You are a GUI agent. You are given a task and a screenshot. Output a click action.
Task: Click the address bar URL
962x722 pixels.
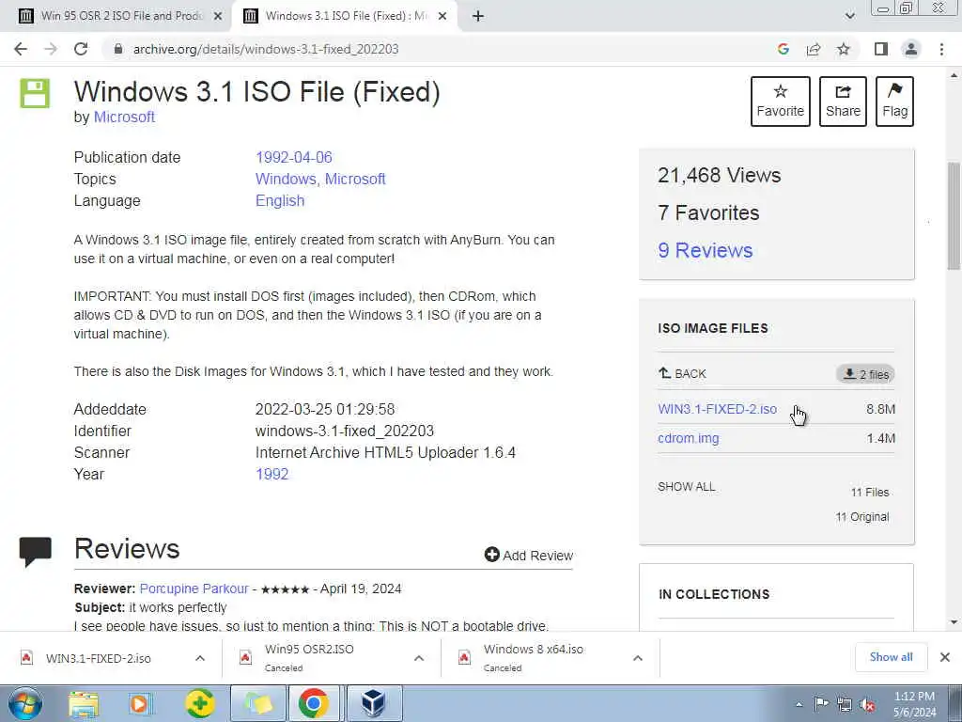[x=266, y=49]
